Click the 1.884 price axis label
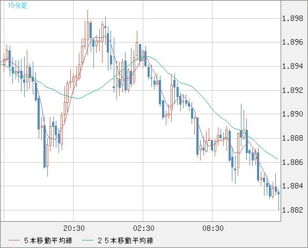 coord(292,186)
